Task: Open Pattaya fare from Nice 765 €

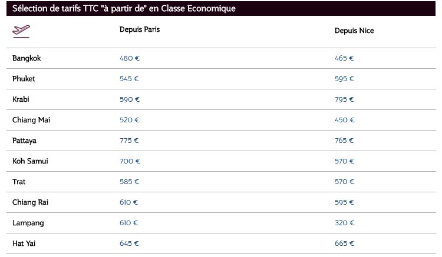Action: (x=344, y=141)
